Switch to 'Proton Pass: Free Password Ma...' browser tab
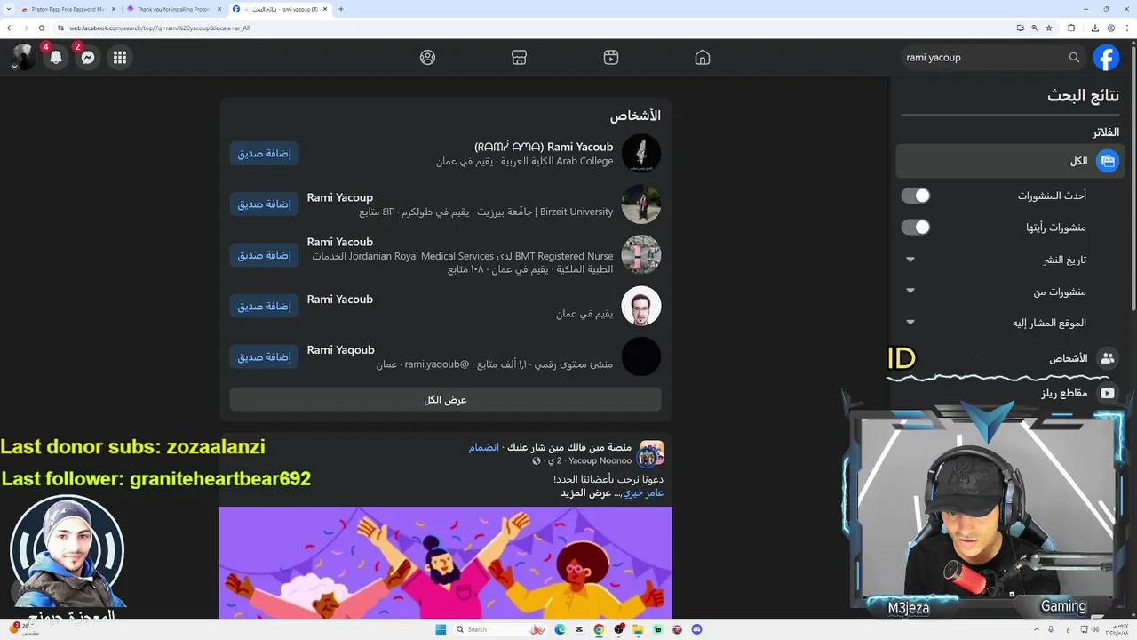1137x640 pixels. pos(68,9)
